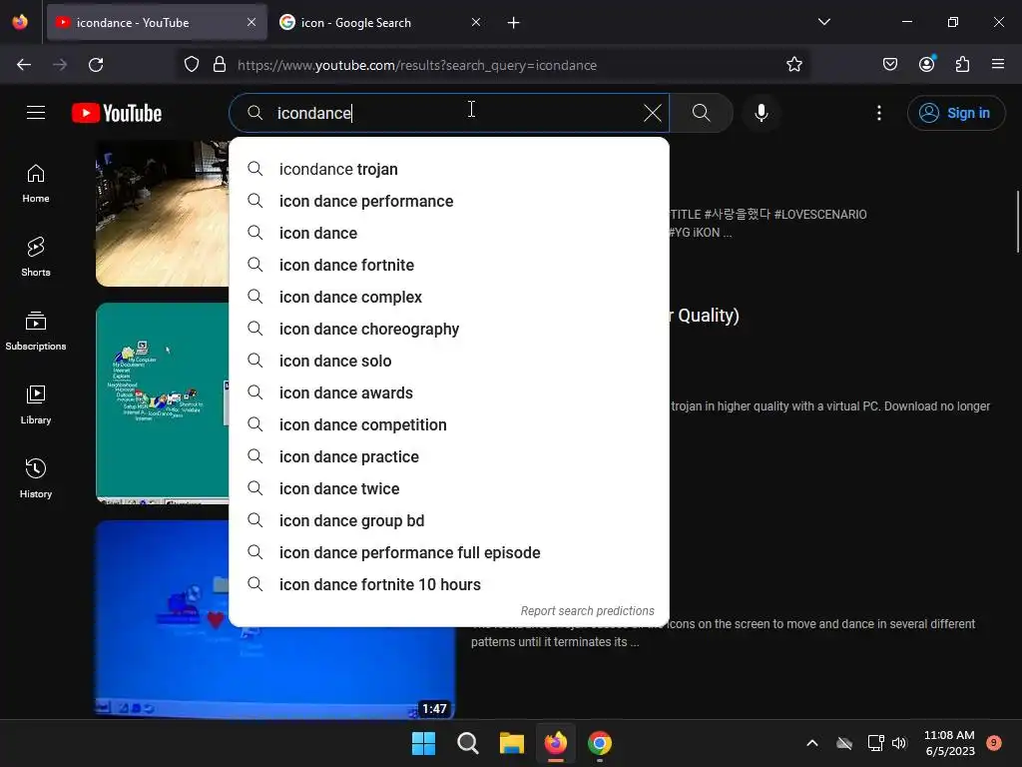1022x767 pixels.
Task: Select suggestion icon dance group bd
Action: coord(449,520)
